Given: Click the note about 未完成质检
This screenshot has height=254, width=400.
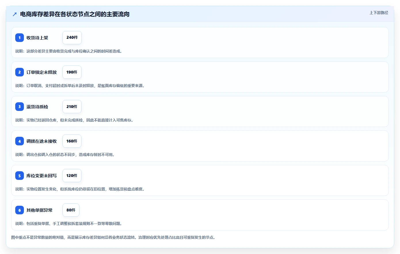Looking at the screenshot, I should coord(75,120).
